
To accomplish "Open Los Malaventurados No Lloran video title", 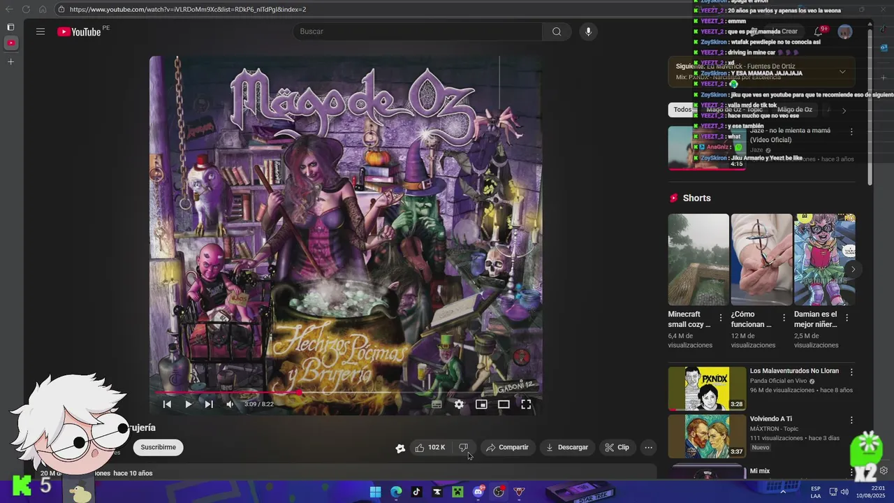I will [794, 371].
